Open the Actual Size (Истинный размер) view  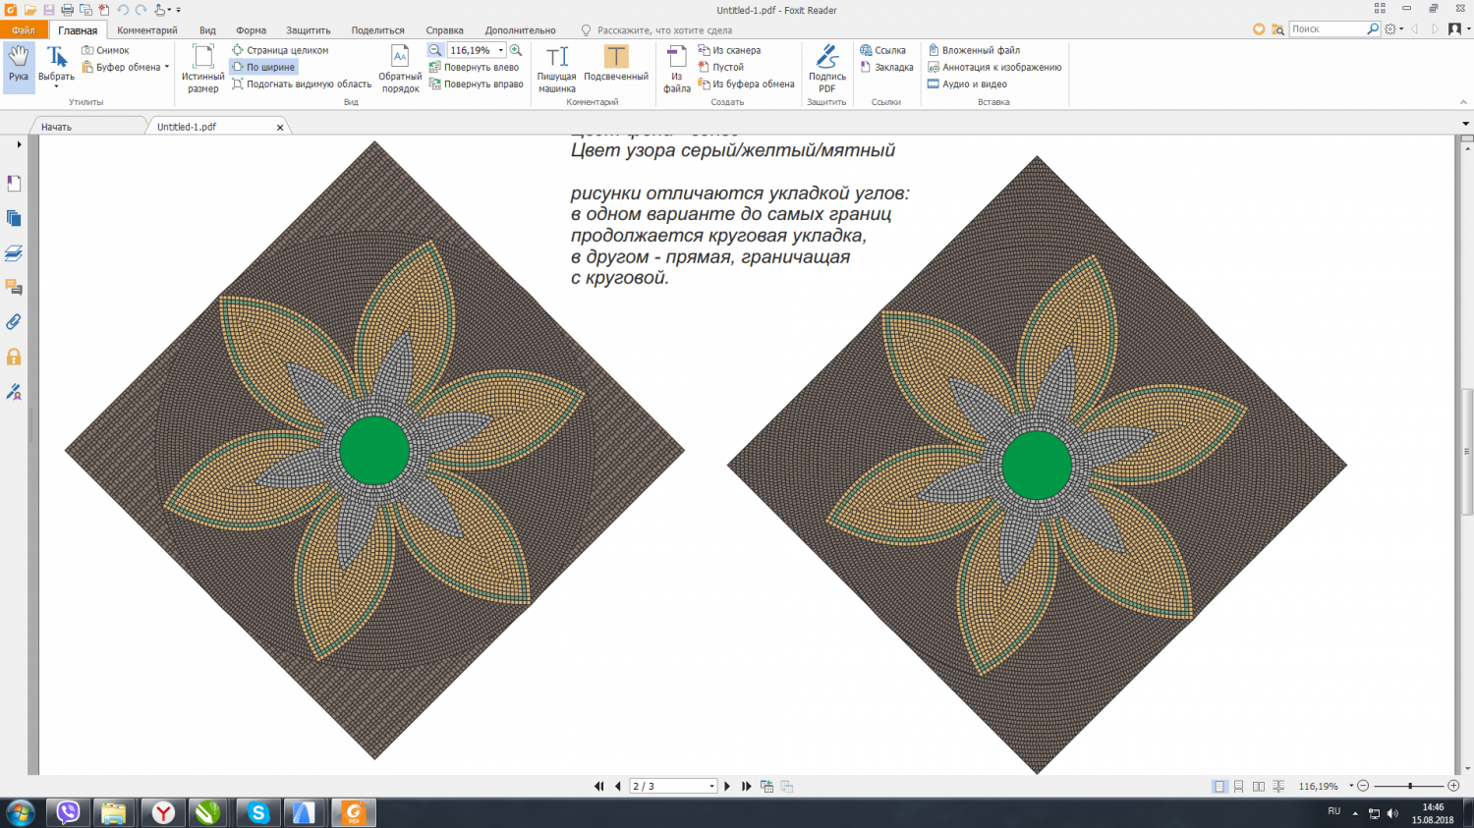202,69
